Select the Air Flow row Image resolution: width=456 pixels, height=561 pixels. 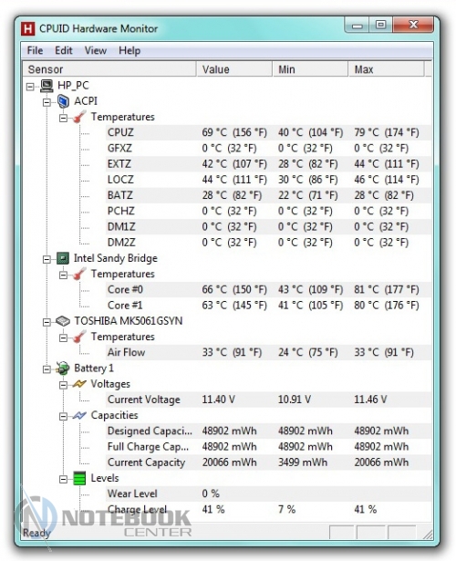pos(268,352)
